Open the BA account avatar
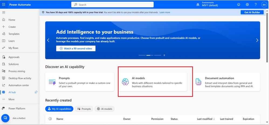 (264, 5)
